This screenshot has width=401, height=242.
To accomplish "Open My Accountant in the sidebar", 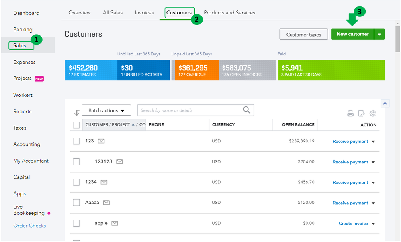I will (x=31, y=161).
